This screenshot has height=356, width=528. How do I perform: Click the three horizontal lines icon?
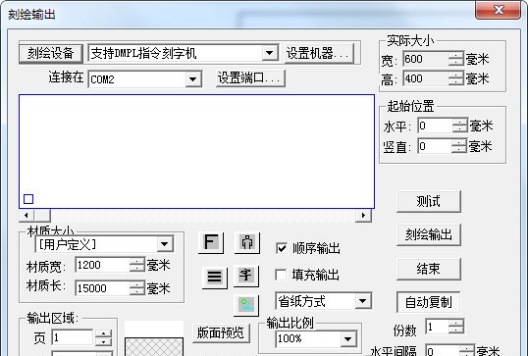click(x=215, y=278)
